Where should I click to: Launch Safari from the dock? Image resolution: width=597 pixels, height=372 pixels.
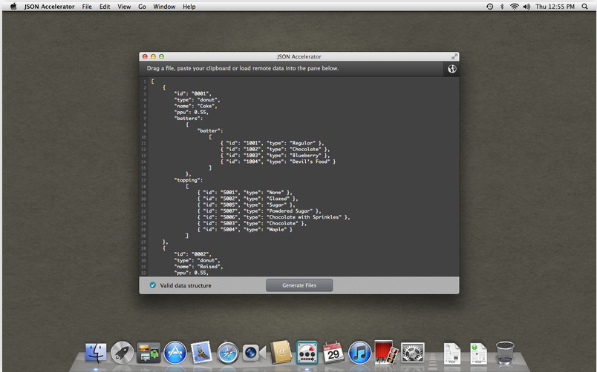(x=227, y=353)
